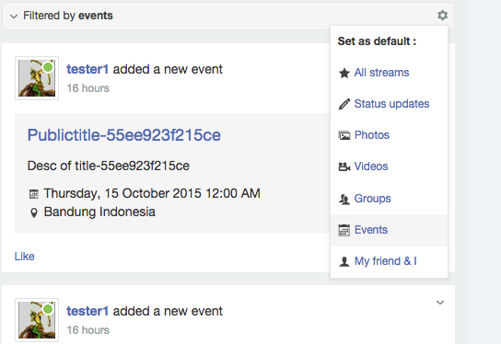Click the pencil icon for Status updates
Viewport: 501px width, 344px height.
pyautogui.click(x=344, y=104)
